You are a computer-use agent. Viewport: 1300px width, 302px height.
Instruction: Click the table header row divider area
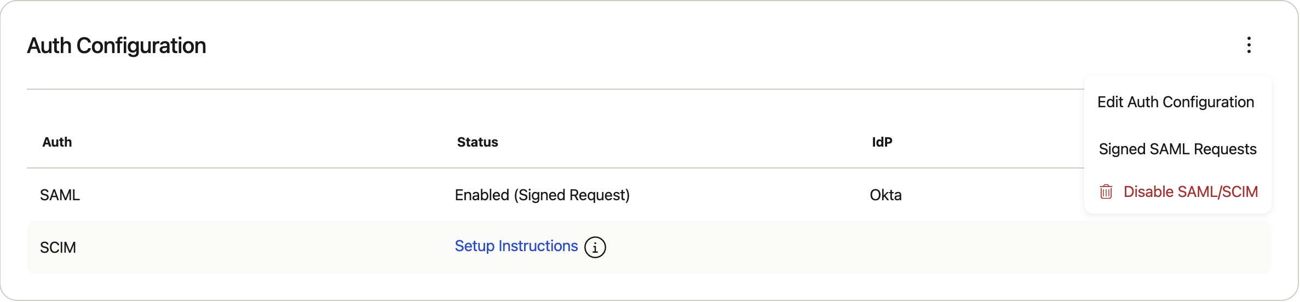click(x=555, y=168)
